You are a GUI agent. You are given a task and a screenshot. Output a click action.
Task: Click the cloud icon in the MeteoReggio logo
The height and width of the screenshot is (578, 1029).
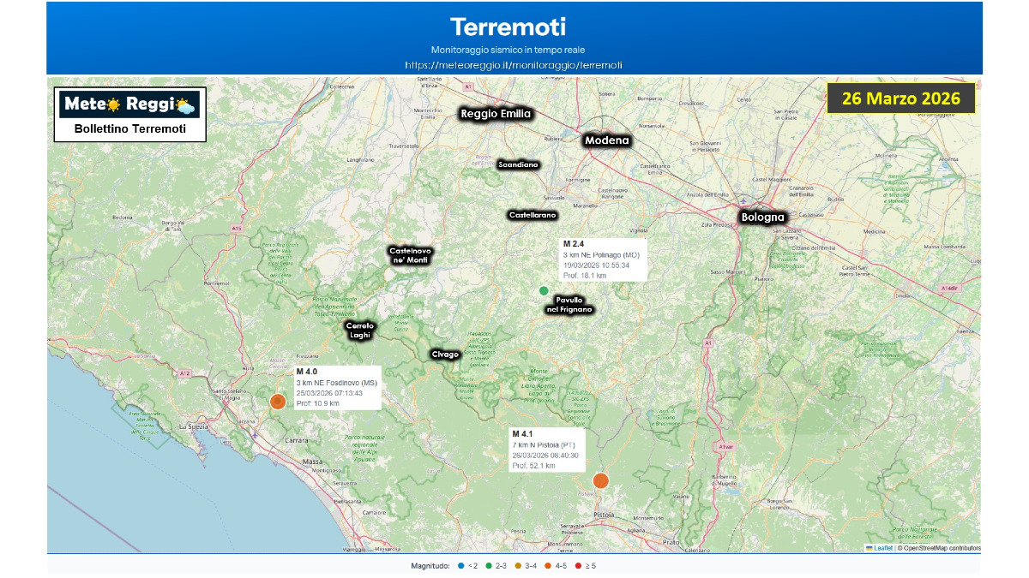pos(186,109)
